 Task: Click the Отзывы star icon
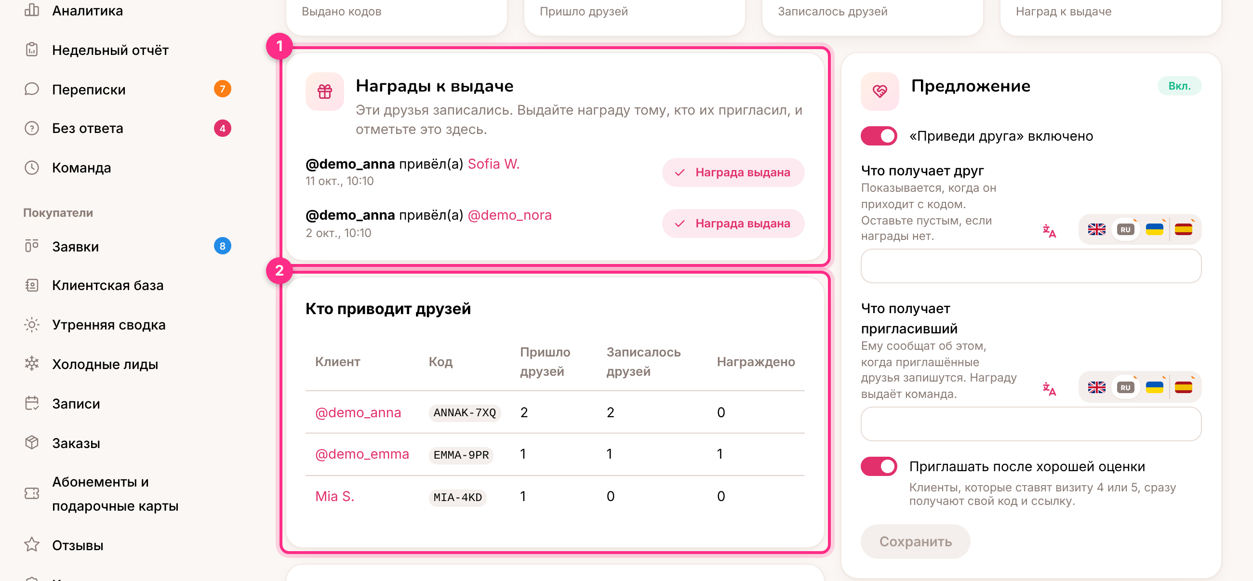tap(32, 544)
